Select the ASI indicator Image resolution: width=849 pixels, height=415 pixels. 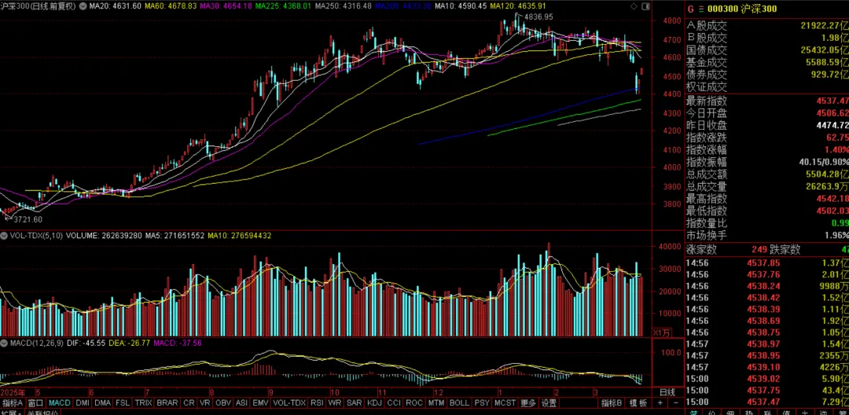click(x=242, y=403)
